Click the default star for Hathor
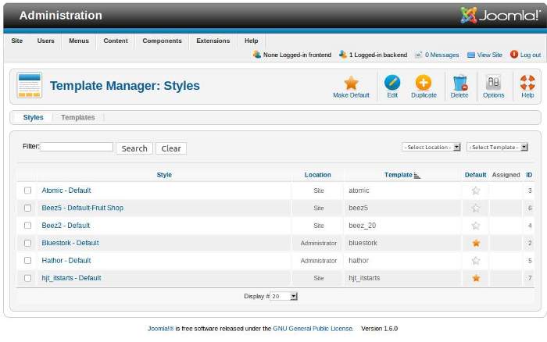This screenshot has height=342, width=547. (475, 261)
